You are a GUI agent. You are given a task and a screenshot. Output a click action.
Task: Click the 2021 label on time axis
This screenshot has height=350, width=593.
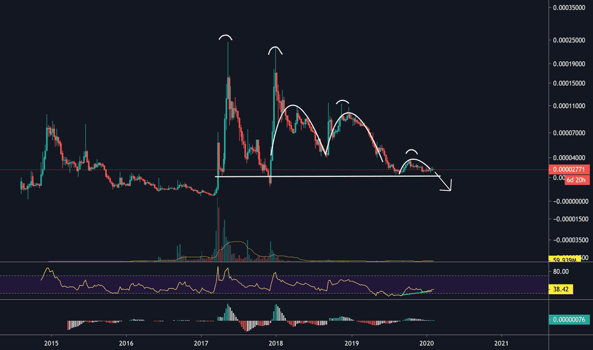click(x=501, y=343)
